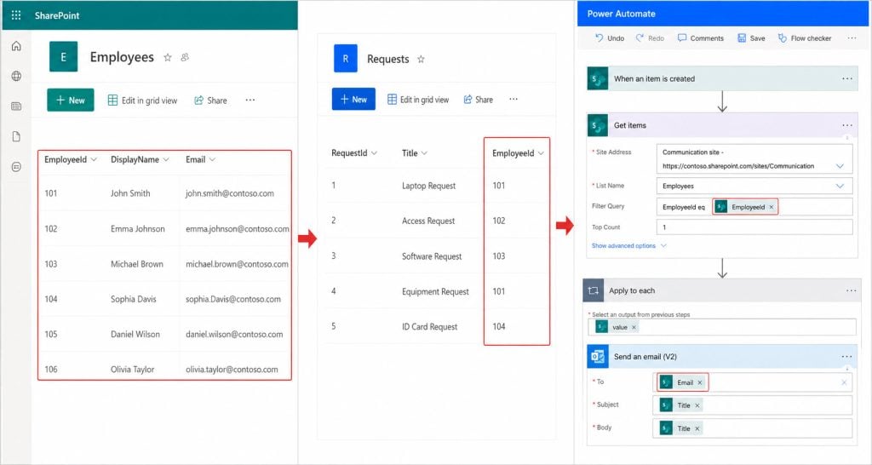Open the lists icon in sidebar

[16, 167]
